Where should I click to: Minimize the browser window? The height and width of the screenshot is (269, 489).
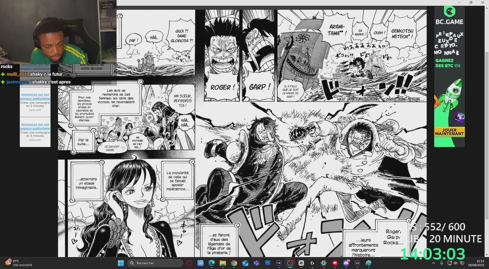coord(460,3)
